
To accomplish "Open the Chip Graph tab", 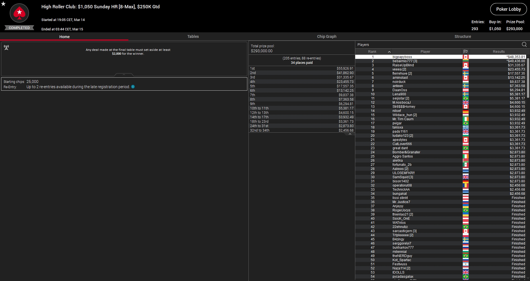I will click(327, 36).
